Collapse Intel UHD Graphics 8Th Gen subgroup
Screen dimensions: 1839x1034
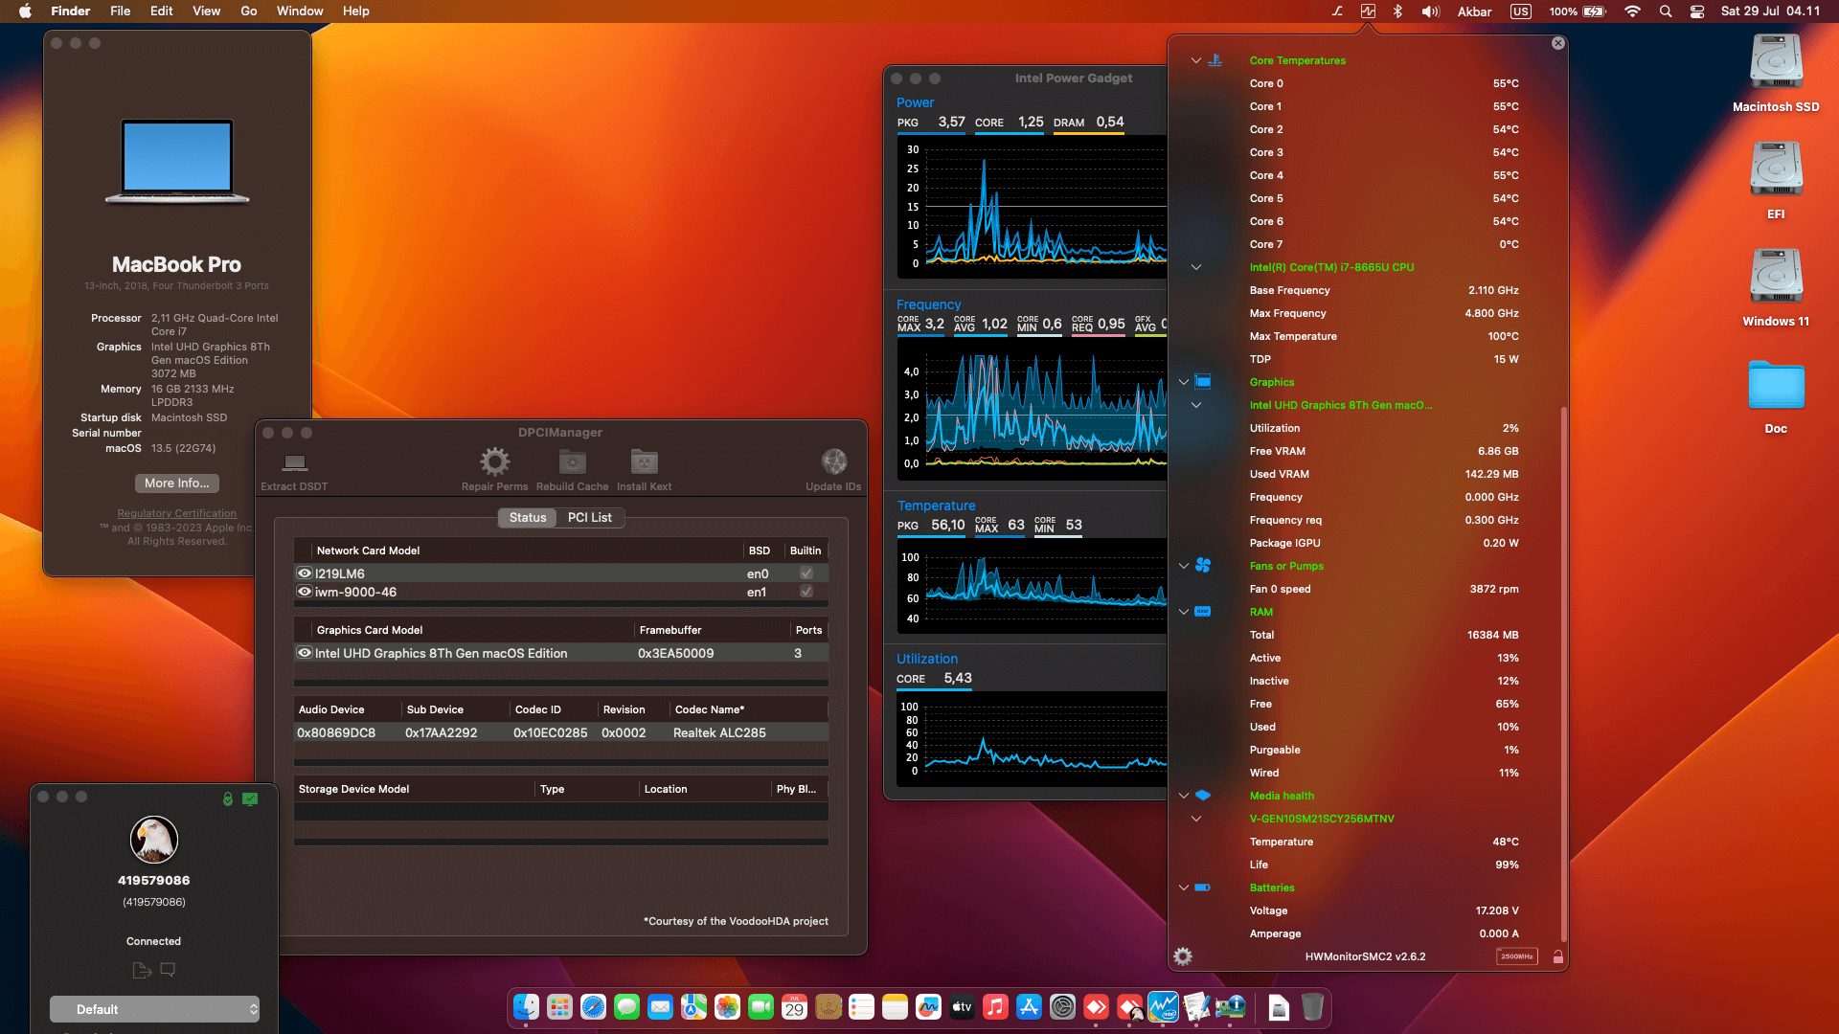pos(1195,405)
